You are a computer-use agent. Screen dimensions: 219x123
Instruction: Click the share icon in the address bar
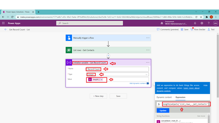(x=196, y=17)
